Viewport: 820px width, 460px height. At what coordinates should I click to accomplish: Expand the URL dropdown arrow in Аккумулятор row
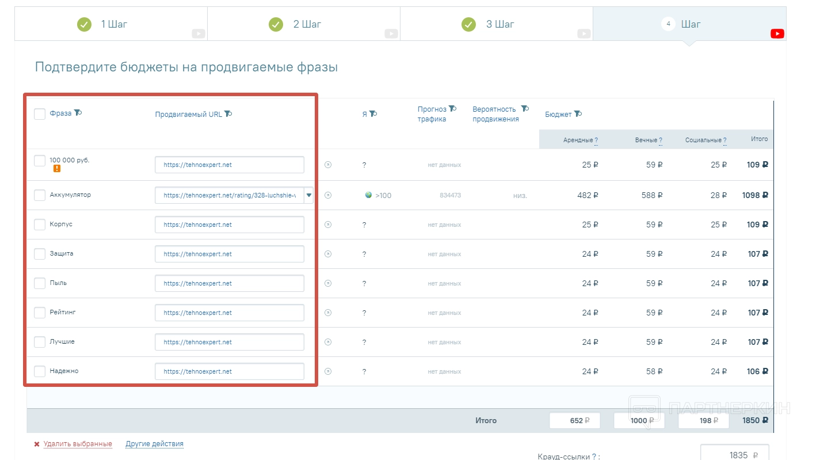(x=309, y=195)
